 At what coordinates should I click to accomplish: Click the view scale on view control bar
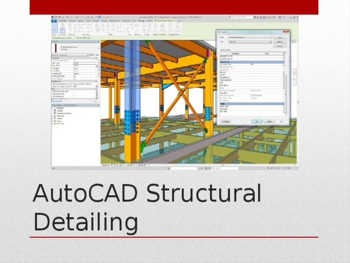[106, 165]
